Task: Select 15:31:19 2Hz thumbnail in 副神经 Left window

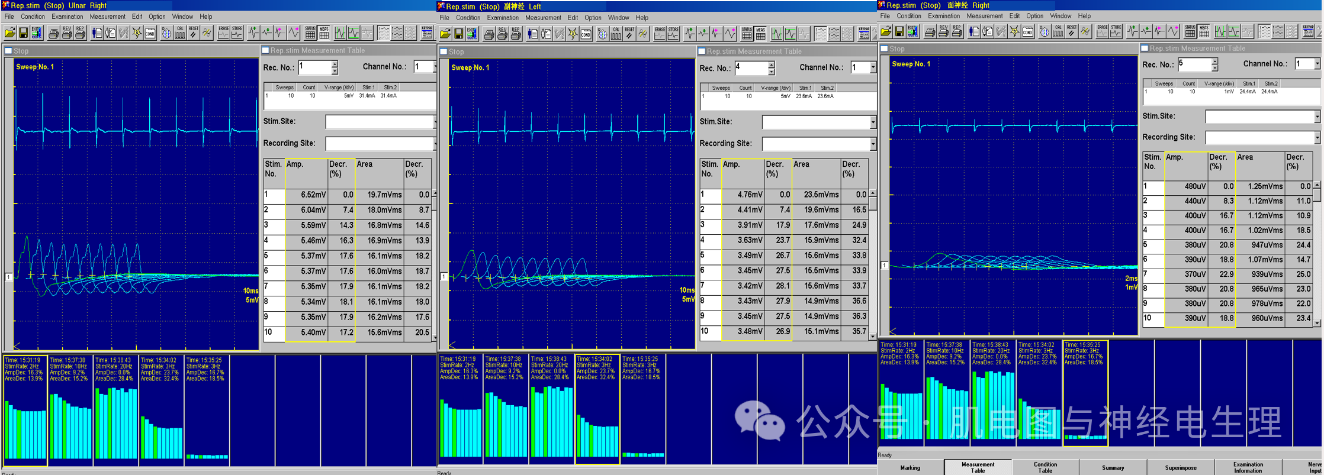Action: click(x=461, y=410)
